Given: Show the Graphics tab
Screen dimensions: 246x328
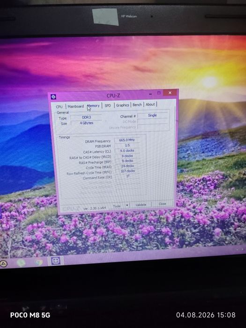Looking at the screenshot, I should tap(123, 105).
